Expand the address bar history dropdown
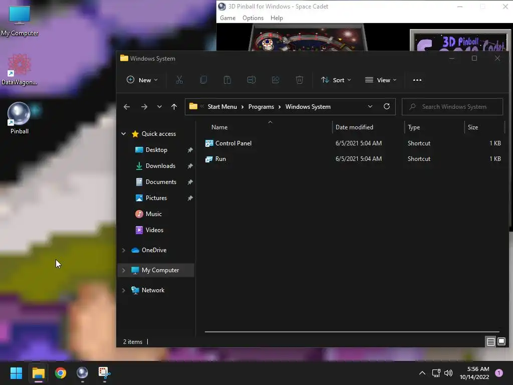 (370, 106)
